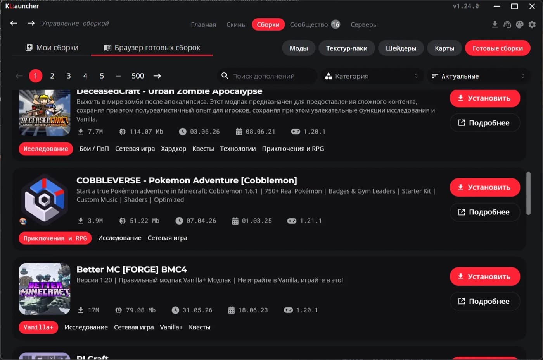
Task: Click DeceasedCraft's 7.7M downloads count
Action: (90, 132)
